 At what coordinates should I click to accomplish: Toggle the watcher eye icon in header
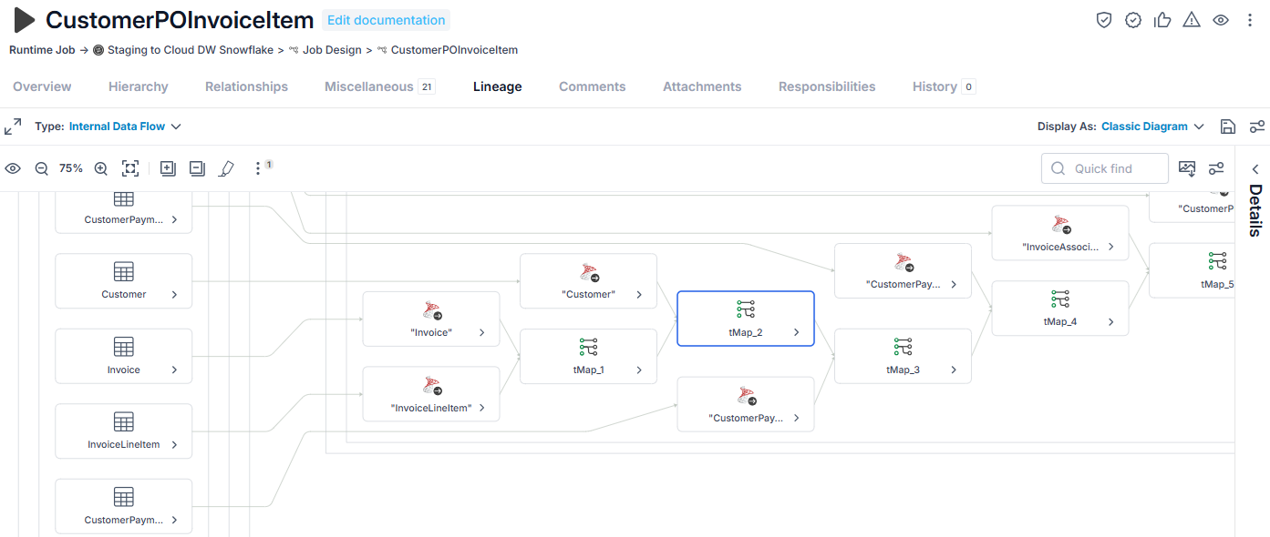pos(1221,20)
